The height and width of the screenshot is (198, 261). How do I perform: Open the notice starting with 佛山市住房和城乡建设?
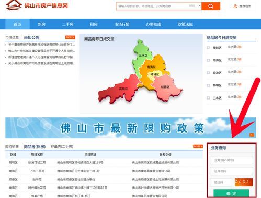click(41, 51)
